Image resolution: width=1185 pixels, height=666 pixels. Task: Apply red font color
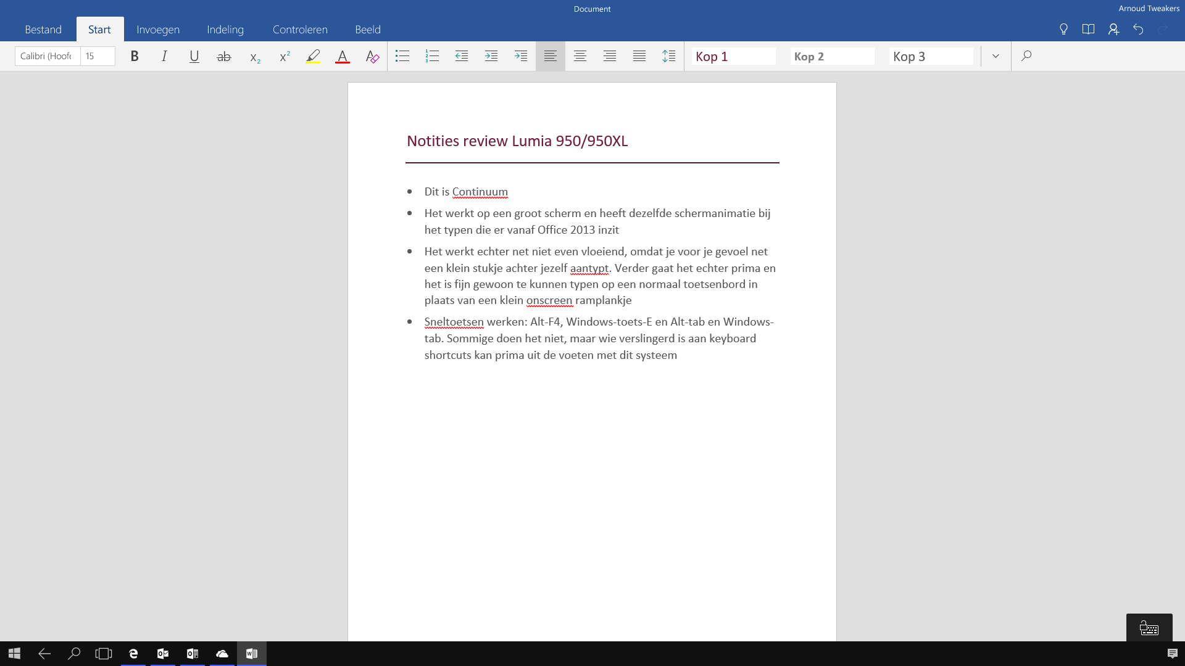tap(343, 56)
